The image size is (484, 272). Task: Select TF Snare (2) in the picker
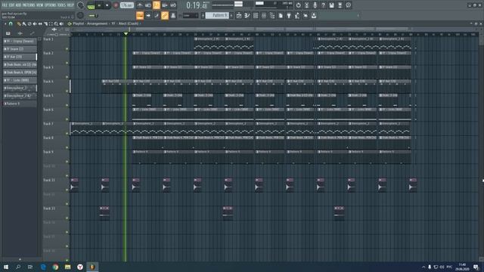click(x=20, y=49)
